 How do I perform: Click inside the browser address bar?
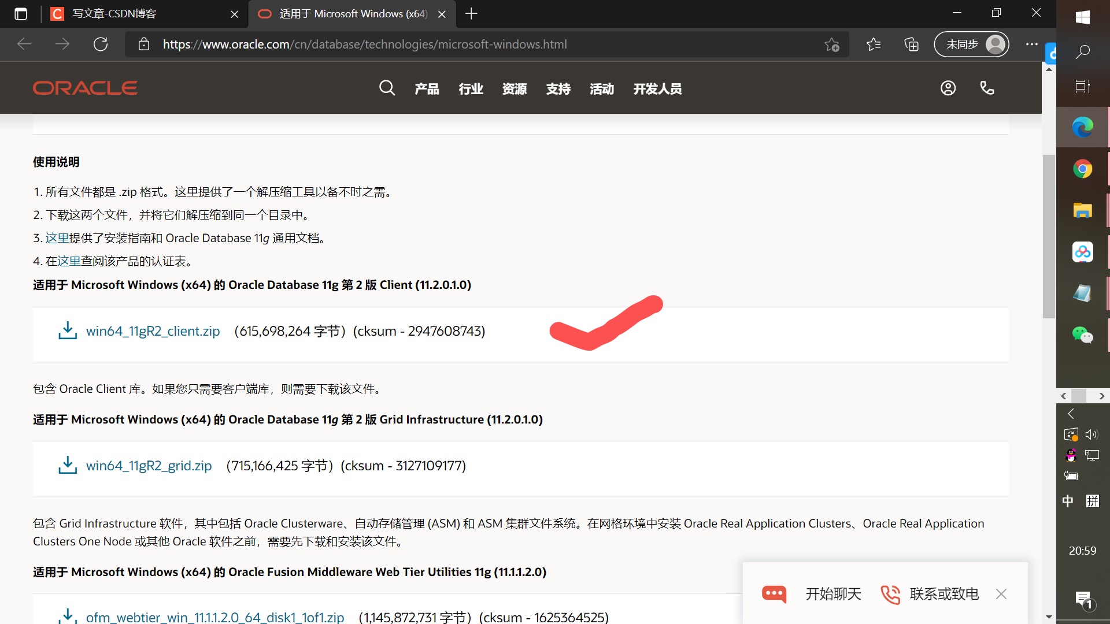coord(405,44)
